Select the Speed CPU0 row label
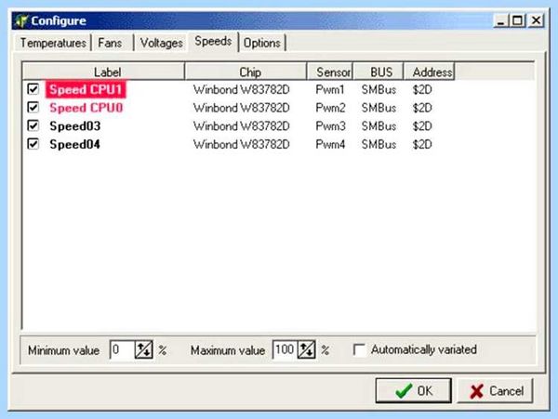Screen dimensions: 558x419 [86, 108]
